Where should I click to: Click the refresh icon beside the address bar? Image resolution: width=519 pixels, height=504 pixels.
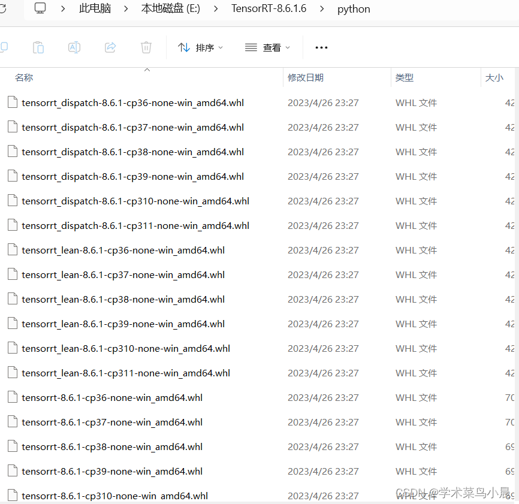click(2, 8)
